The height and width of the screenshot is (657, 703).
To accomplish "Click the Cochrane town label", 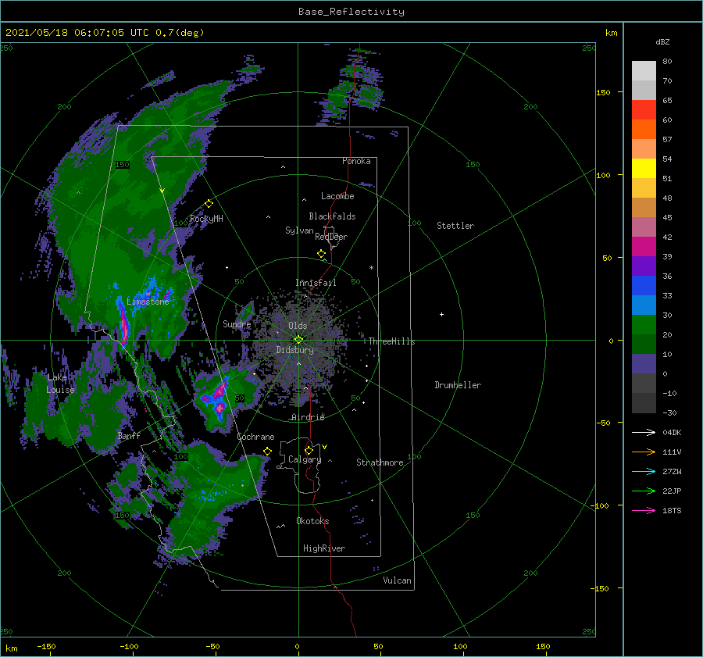I will coord(255,437).
